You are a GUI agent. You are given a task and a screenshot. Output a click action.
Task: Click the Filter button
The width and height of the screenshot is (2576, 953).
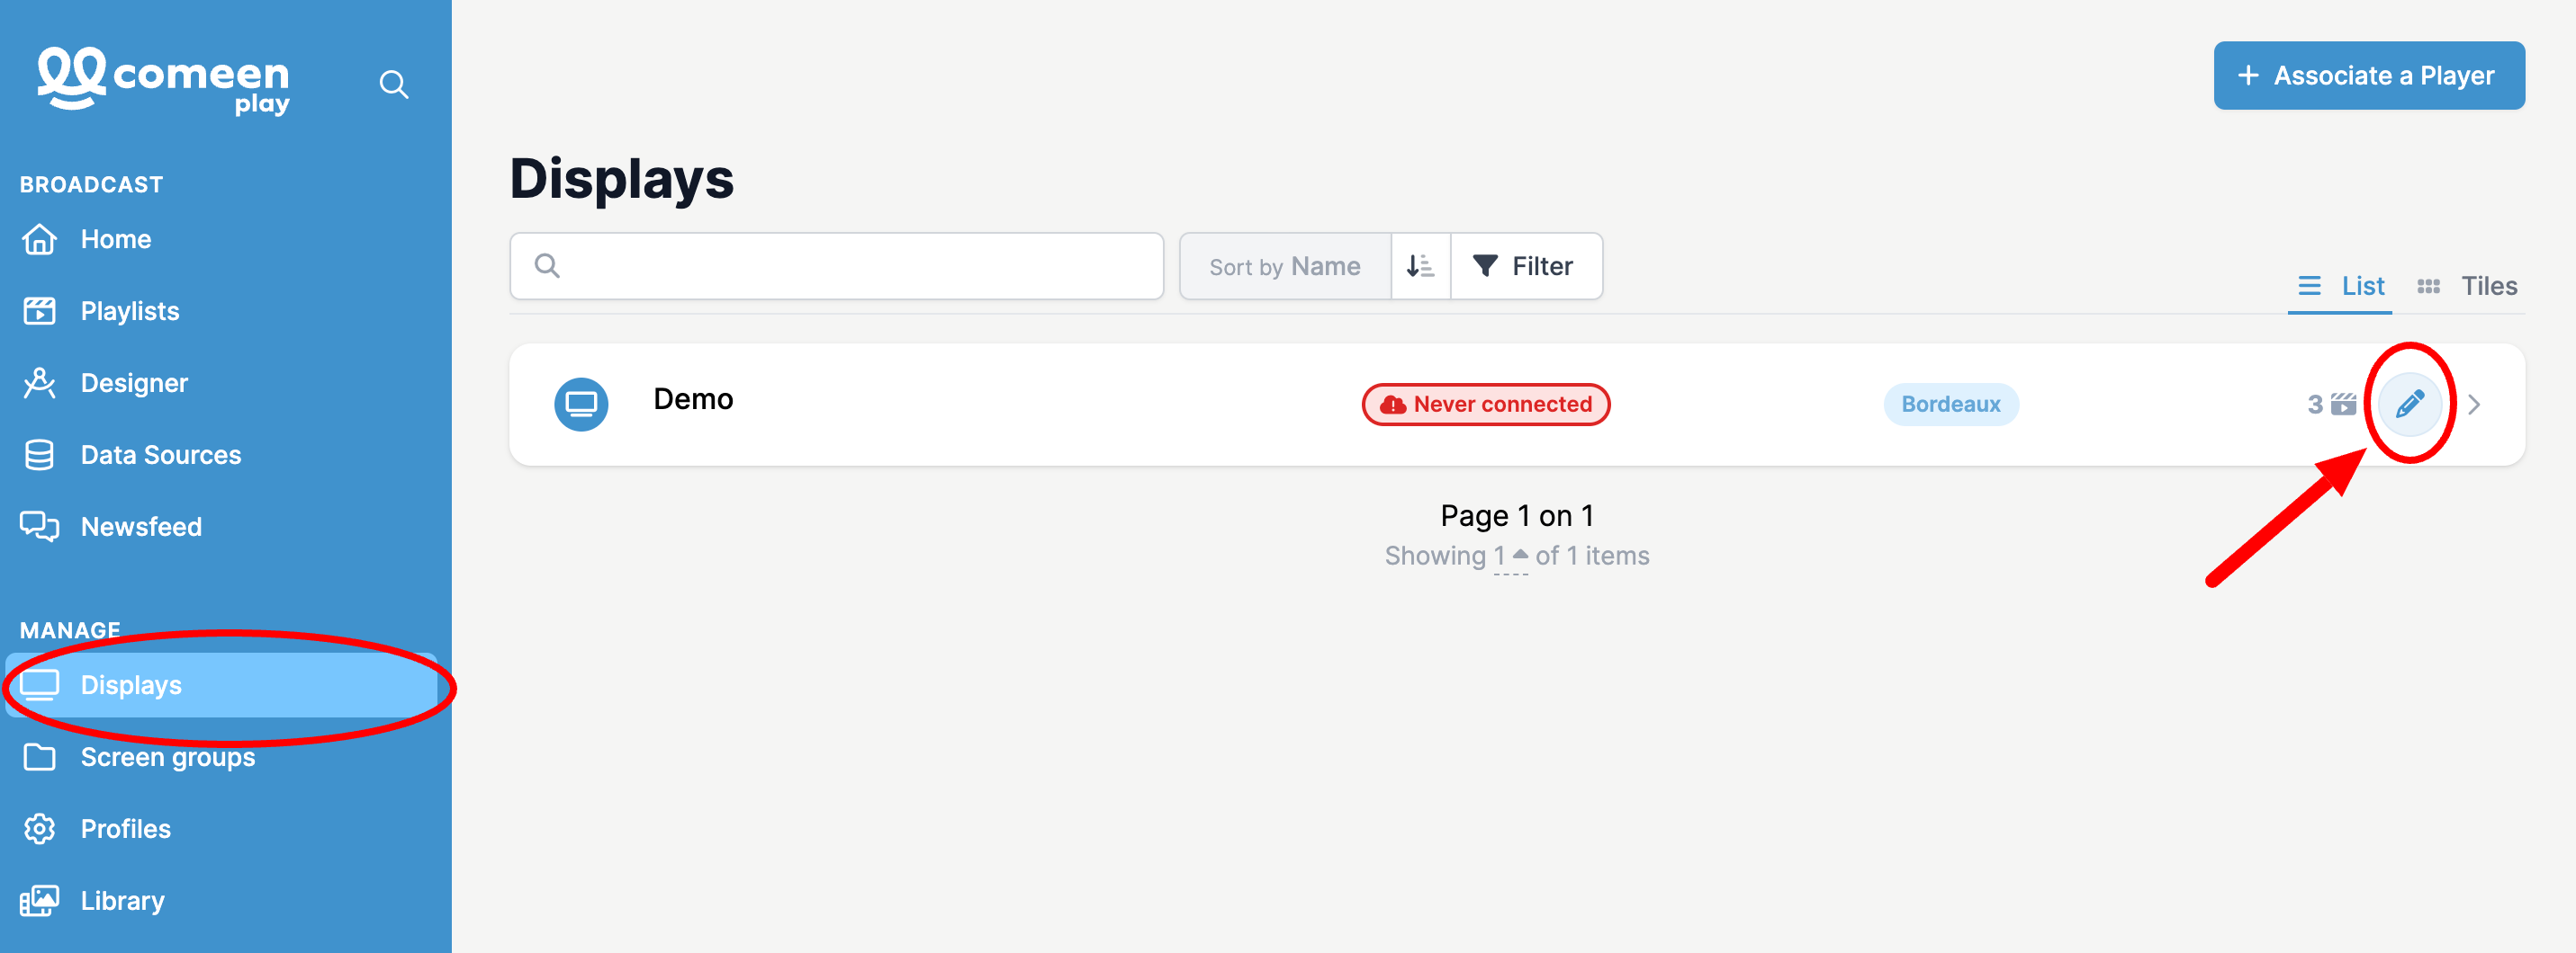tap(1526, 267)
